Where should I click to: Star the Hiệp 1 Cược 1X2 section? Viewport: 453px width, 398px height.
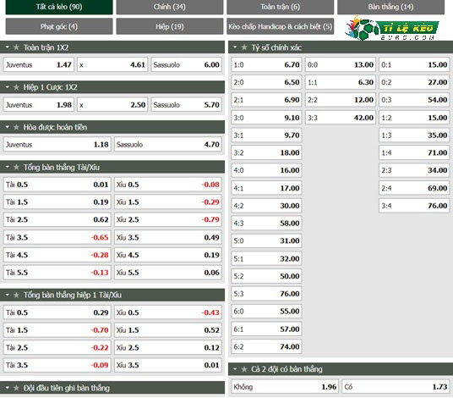[16, 87]
